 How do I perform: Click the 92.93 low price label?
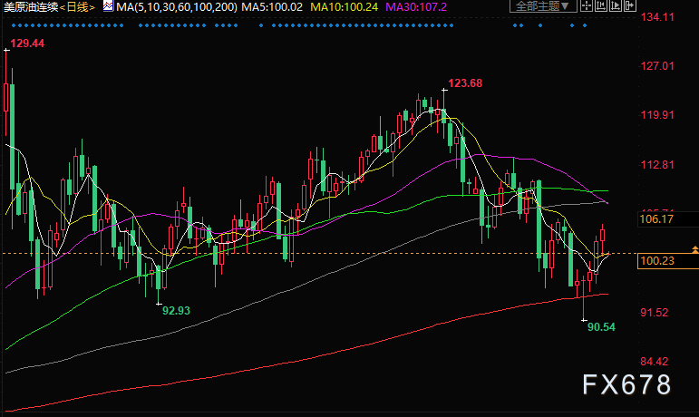176,311
